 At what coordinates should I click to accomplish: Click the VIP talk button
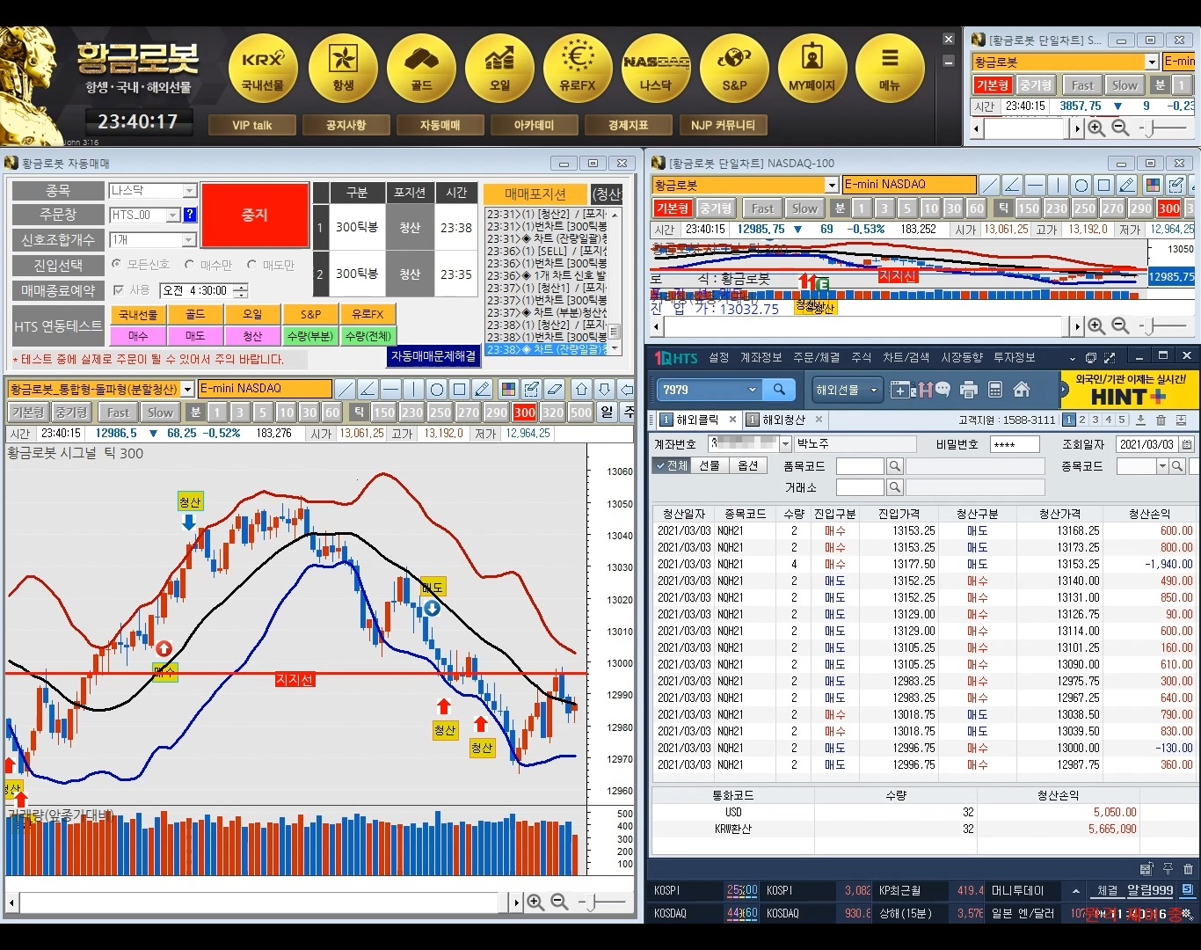coord(251,125)
